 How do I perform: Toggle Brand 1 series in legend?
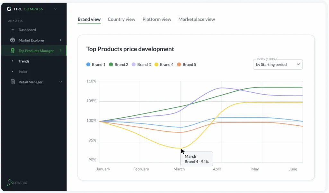(x=96, y=64)
